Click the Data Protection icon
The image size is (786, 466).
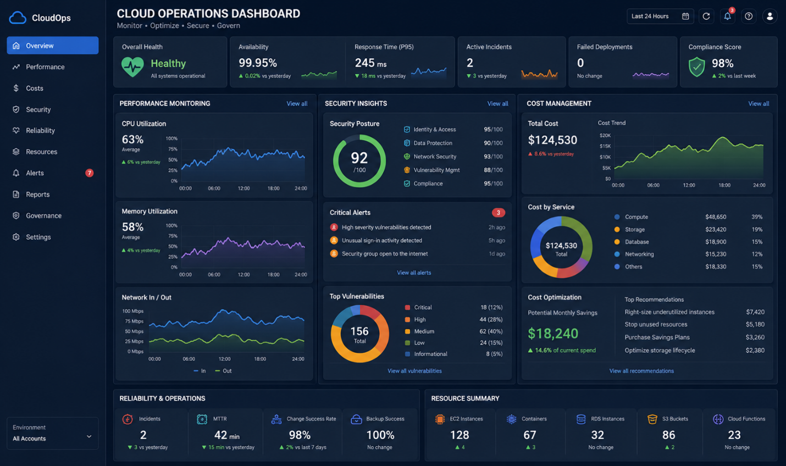pyautogui.click(x=407, y=143)
